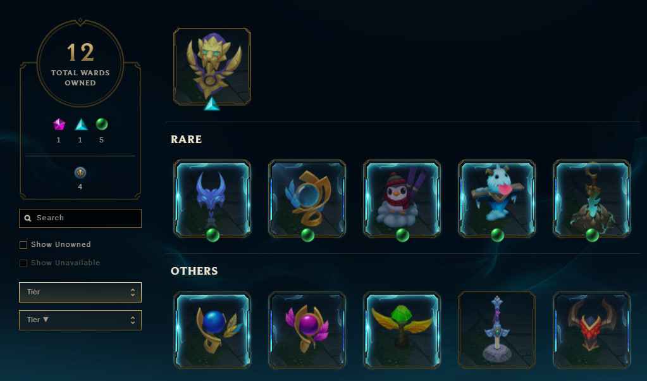The width and height of the screenshot is (647, 381).
Task: Click the arrows on the Tier ▼ dropdown
Action: coord(132,320)
